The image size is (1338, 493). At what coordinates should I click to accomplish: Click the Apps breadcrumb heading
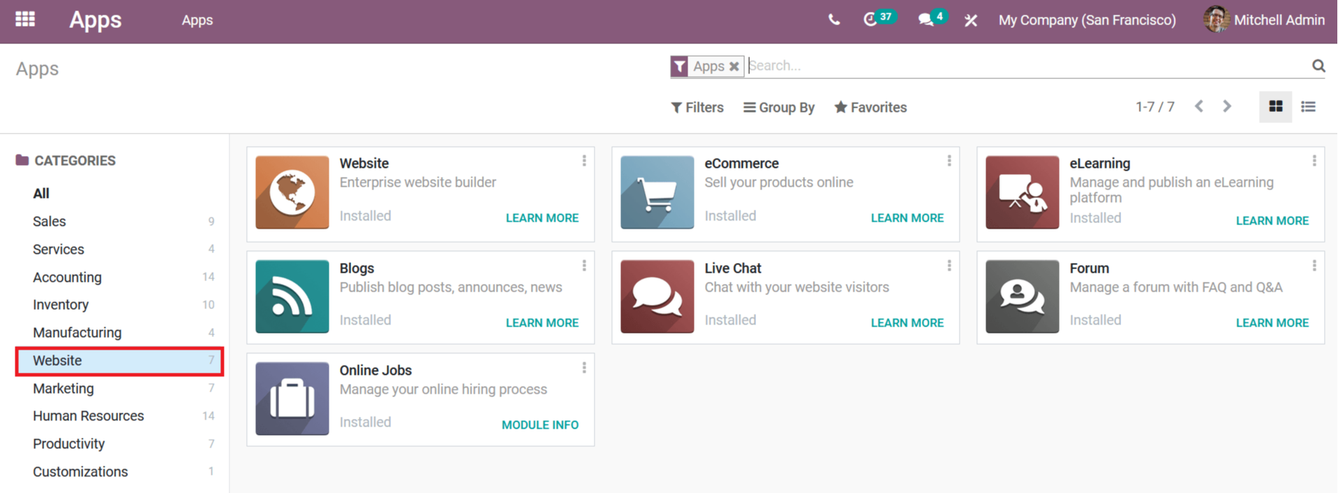tap(37, 69)
